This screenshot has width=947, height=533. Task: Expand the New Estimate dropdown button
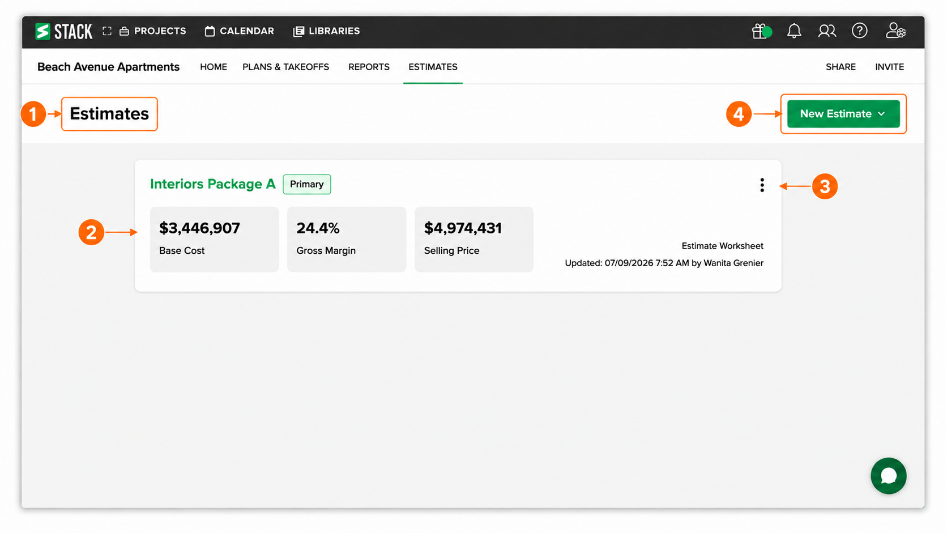pyautogui.click(x=843, y=114)
